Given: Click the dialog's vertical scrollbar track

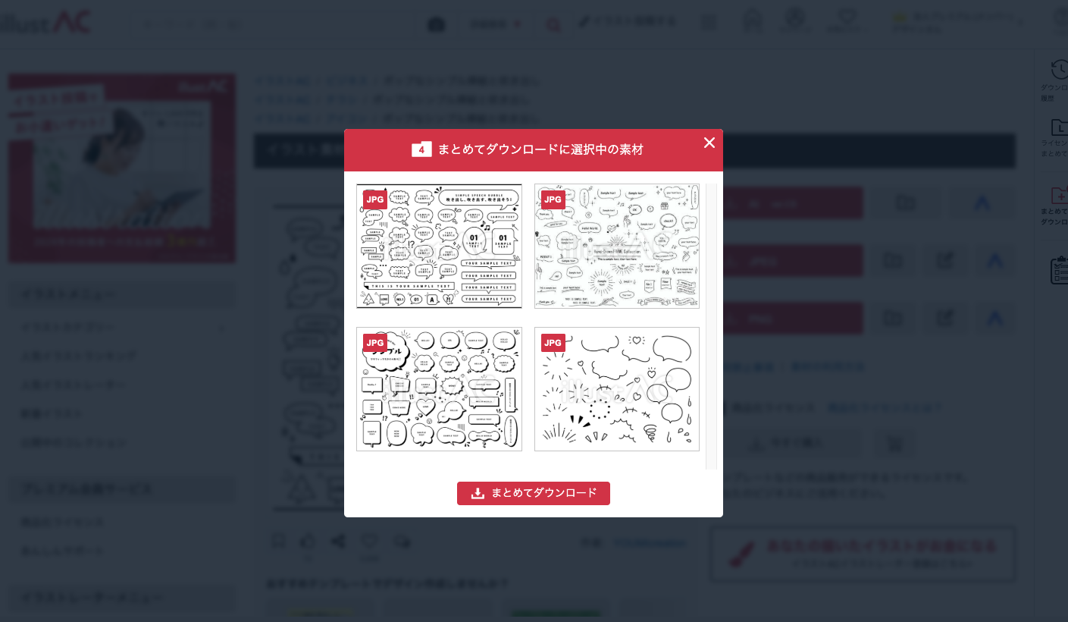Looking at the screenshot, I should coord(711,326).
